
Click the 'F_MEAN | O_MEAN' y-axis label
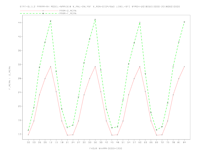[10, 78]
